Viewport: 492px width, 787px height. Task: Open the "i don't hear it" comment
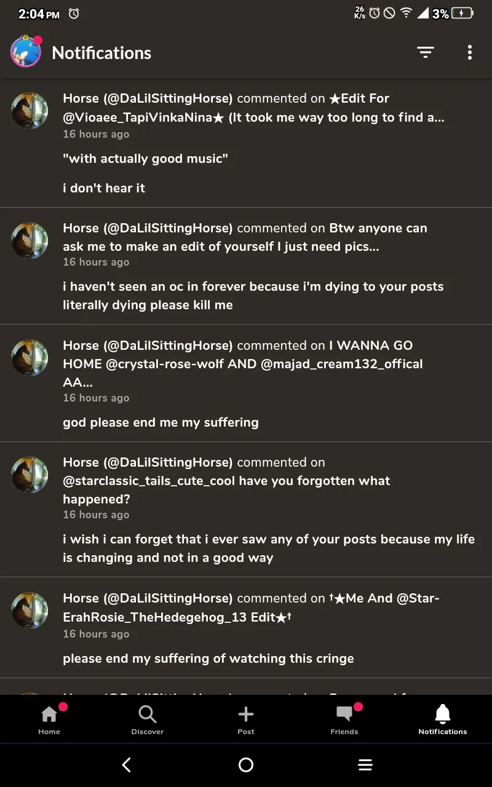coord(104,188)
